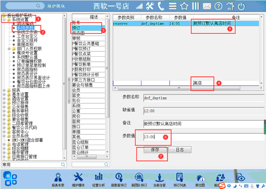Click the parameter grid horizontal scrollbar
Screen dimensions: 266x189
point(179,88)
